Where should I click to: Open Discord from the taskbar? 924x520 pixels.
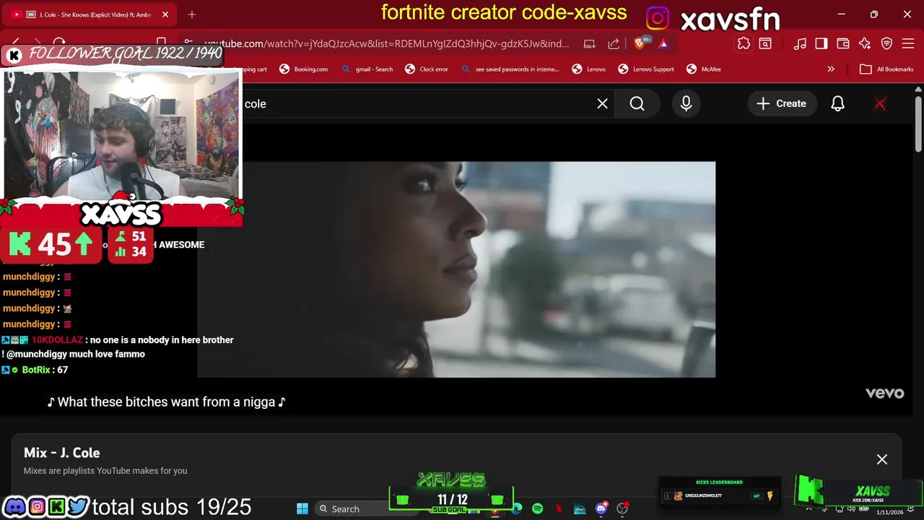coord(601,509)
